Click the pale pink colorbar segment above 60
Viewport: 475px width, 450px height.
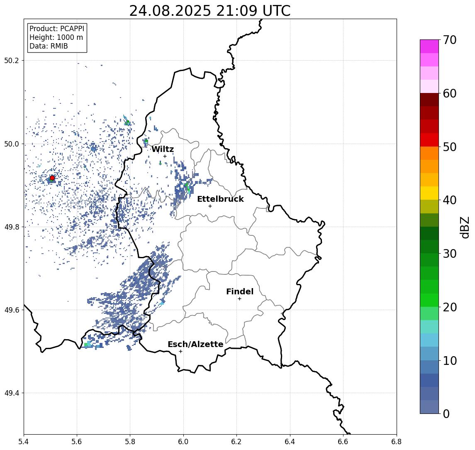click(x=429, y=86)
